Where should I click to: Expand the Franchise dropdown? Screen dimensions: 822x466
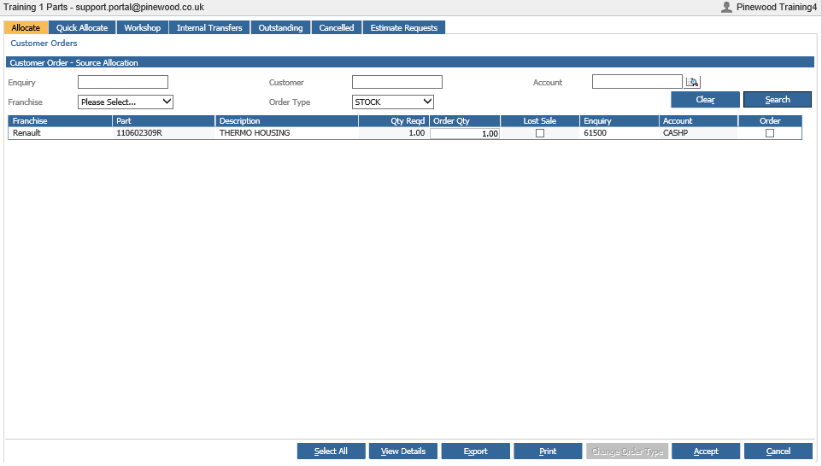(x=126, y=102)
